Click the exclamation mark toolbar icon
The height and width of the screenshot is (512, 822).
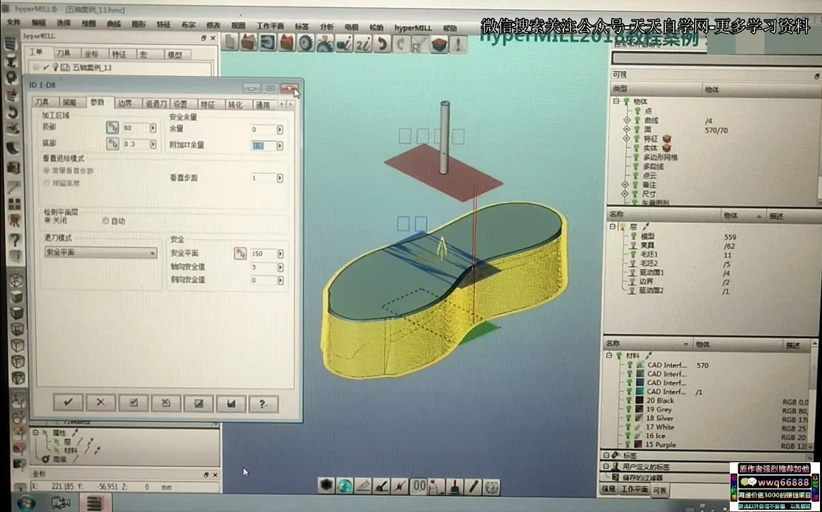point(457,44)
